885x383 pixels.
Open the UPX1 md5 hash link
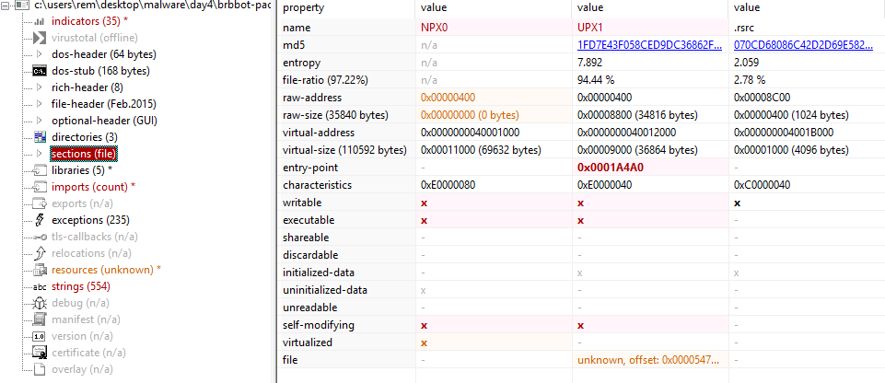[649, 44]
